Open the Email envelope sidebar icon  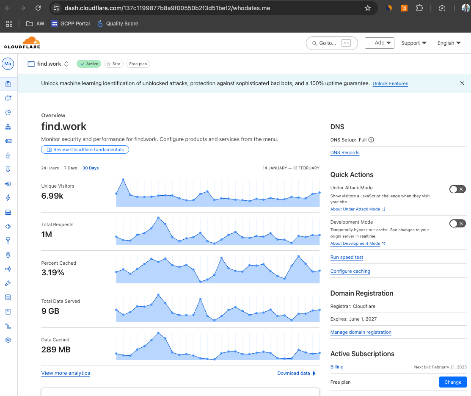[8, 141]
